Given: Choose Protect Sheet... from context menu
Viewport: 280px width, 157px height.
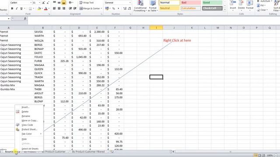Looking at the screenshot, I should (29, 130).
